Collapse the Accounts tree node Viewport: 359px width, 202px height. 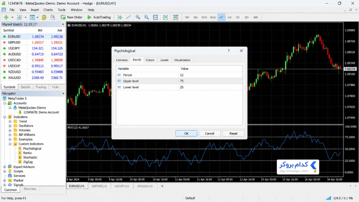tap(4, 103)
